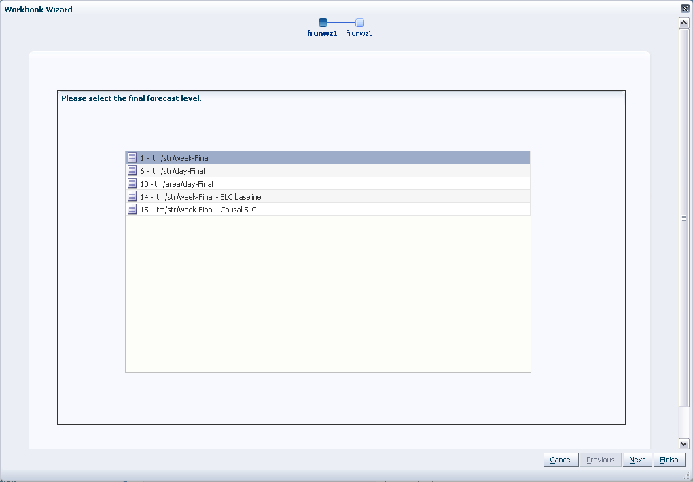
Task: Select 6 - itm/str/day-Final forecast level
Action: tap(328, 170)
